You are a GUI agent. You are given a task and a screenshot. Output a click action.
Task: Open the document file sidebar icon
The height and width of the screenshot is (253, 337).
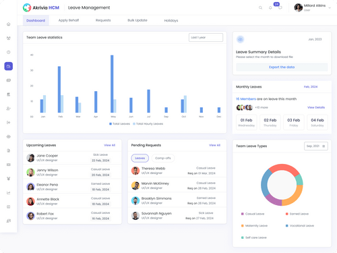(x=9, y=150)
